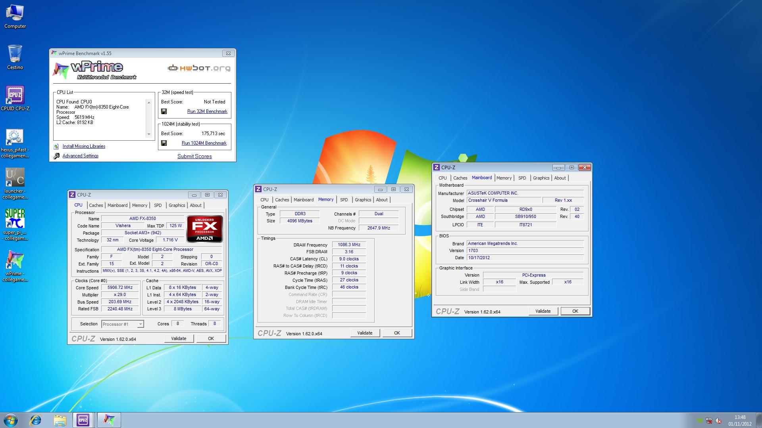Open the About tab in Mainboard window

pos(560,178)
